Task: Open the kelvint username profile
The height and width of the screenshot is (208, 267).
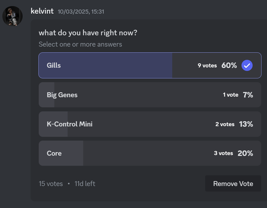Action: pos(42,11)
